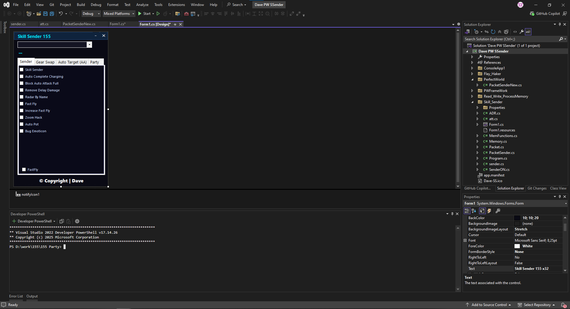The width and height of the screenshot is (570, 309).
Task: Click the red toolbox icon in toolbar
Action: coord(186,14)
